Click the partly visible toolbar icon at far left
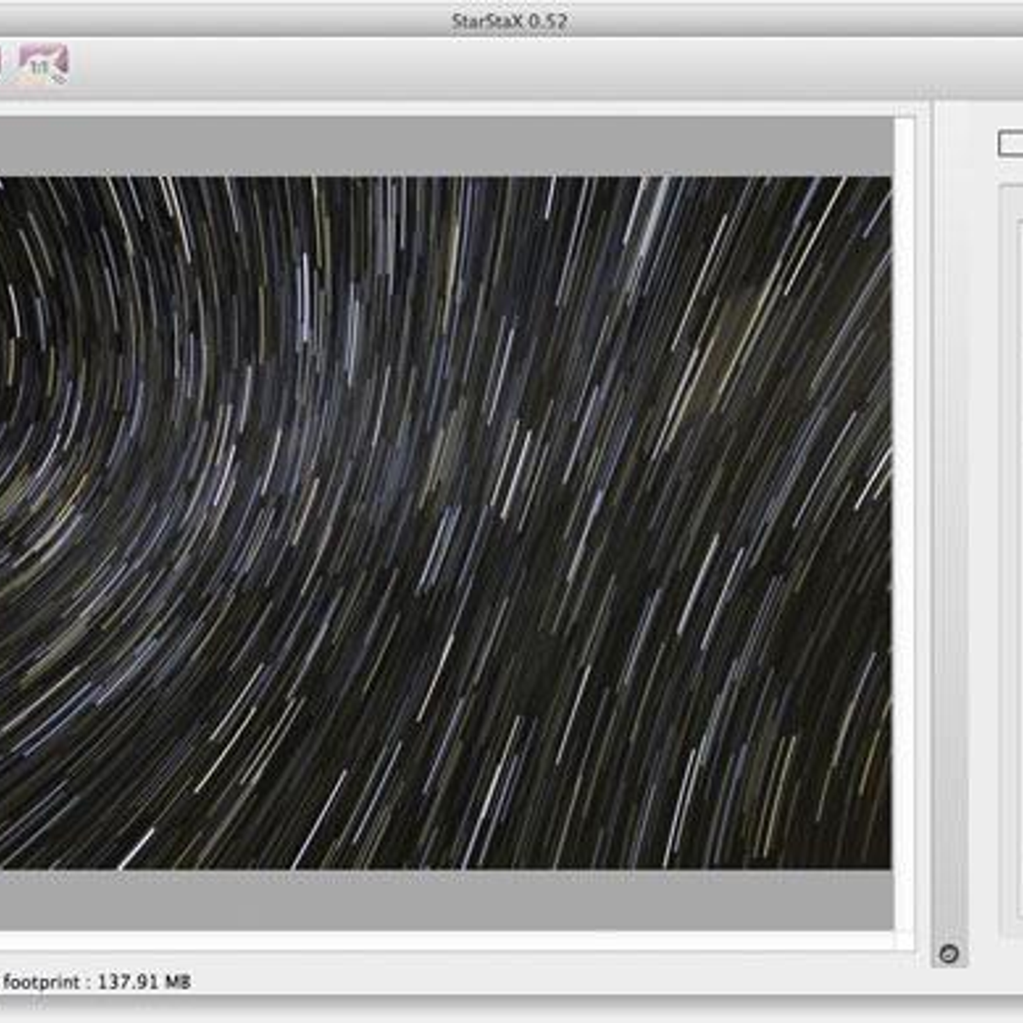Screen dimensions: 1023x1023 click(x=1, y=65)
